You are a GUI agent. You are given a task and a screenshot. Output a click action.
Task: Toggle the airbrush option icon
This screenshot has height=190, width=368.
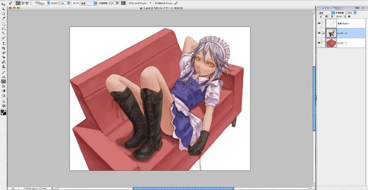[x=123, y=3]
